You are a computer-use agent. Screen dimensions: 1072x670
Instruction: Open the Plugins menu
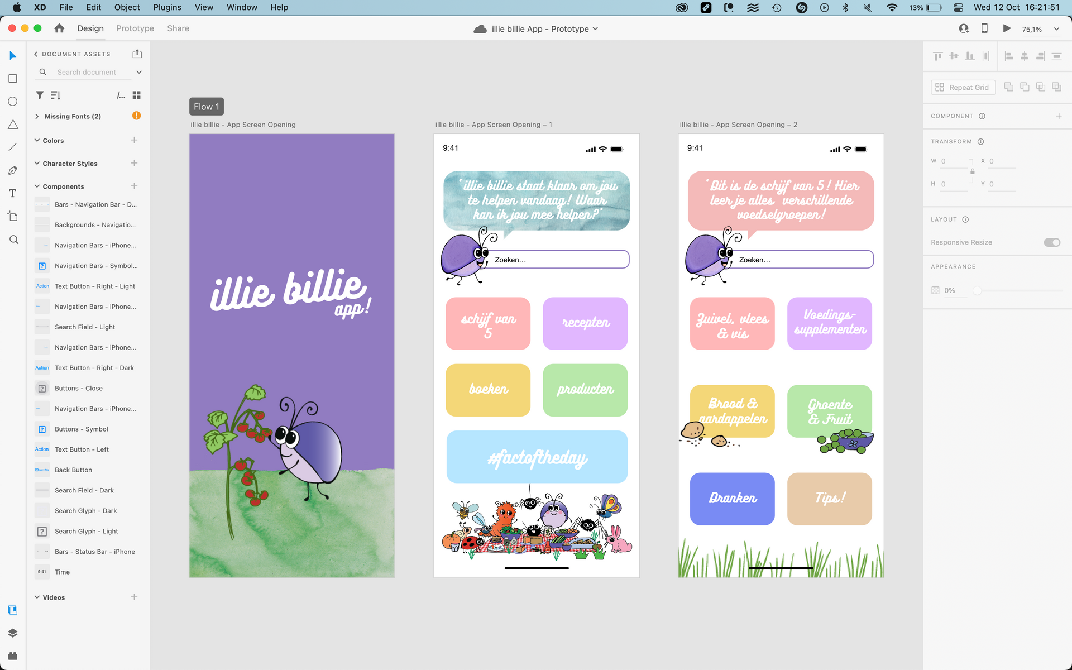coord(167,7)
